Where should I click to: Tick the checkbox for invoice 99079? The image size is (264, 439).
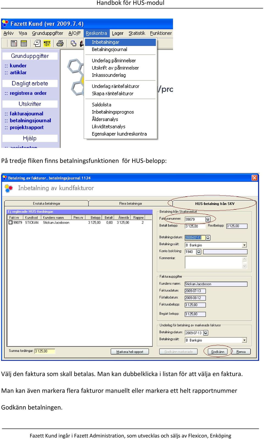click(x=10, y=223)
